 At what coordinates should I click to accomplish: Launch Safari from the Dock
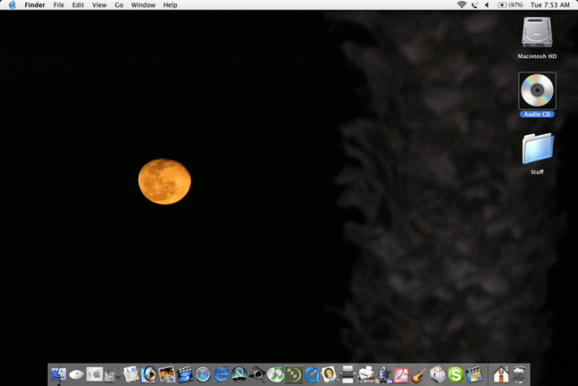tap(204, 374)
